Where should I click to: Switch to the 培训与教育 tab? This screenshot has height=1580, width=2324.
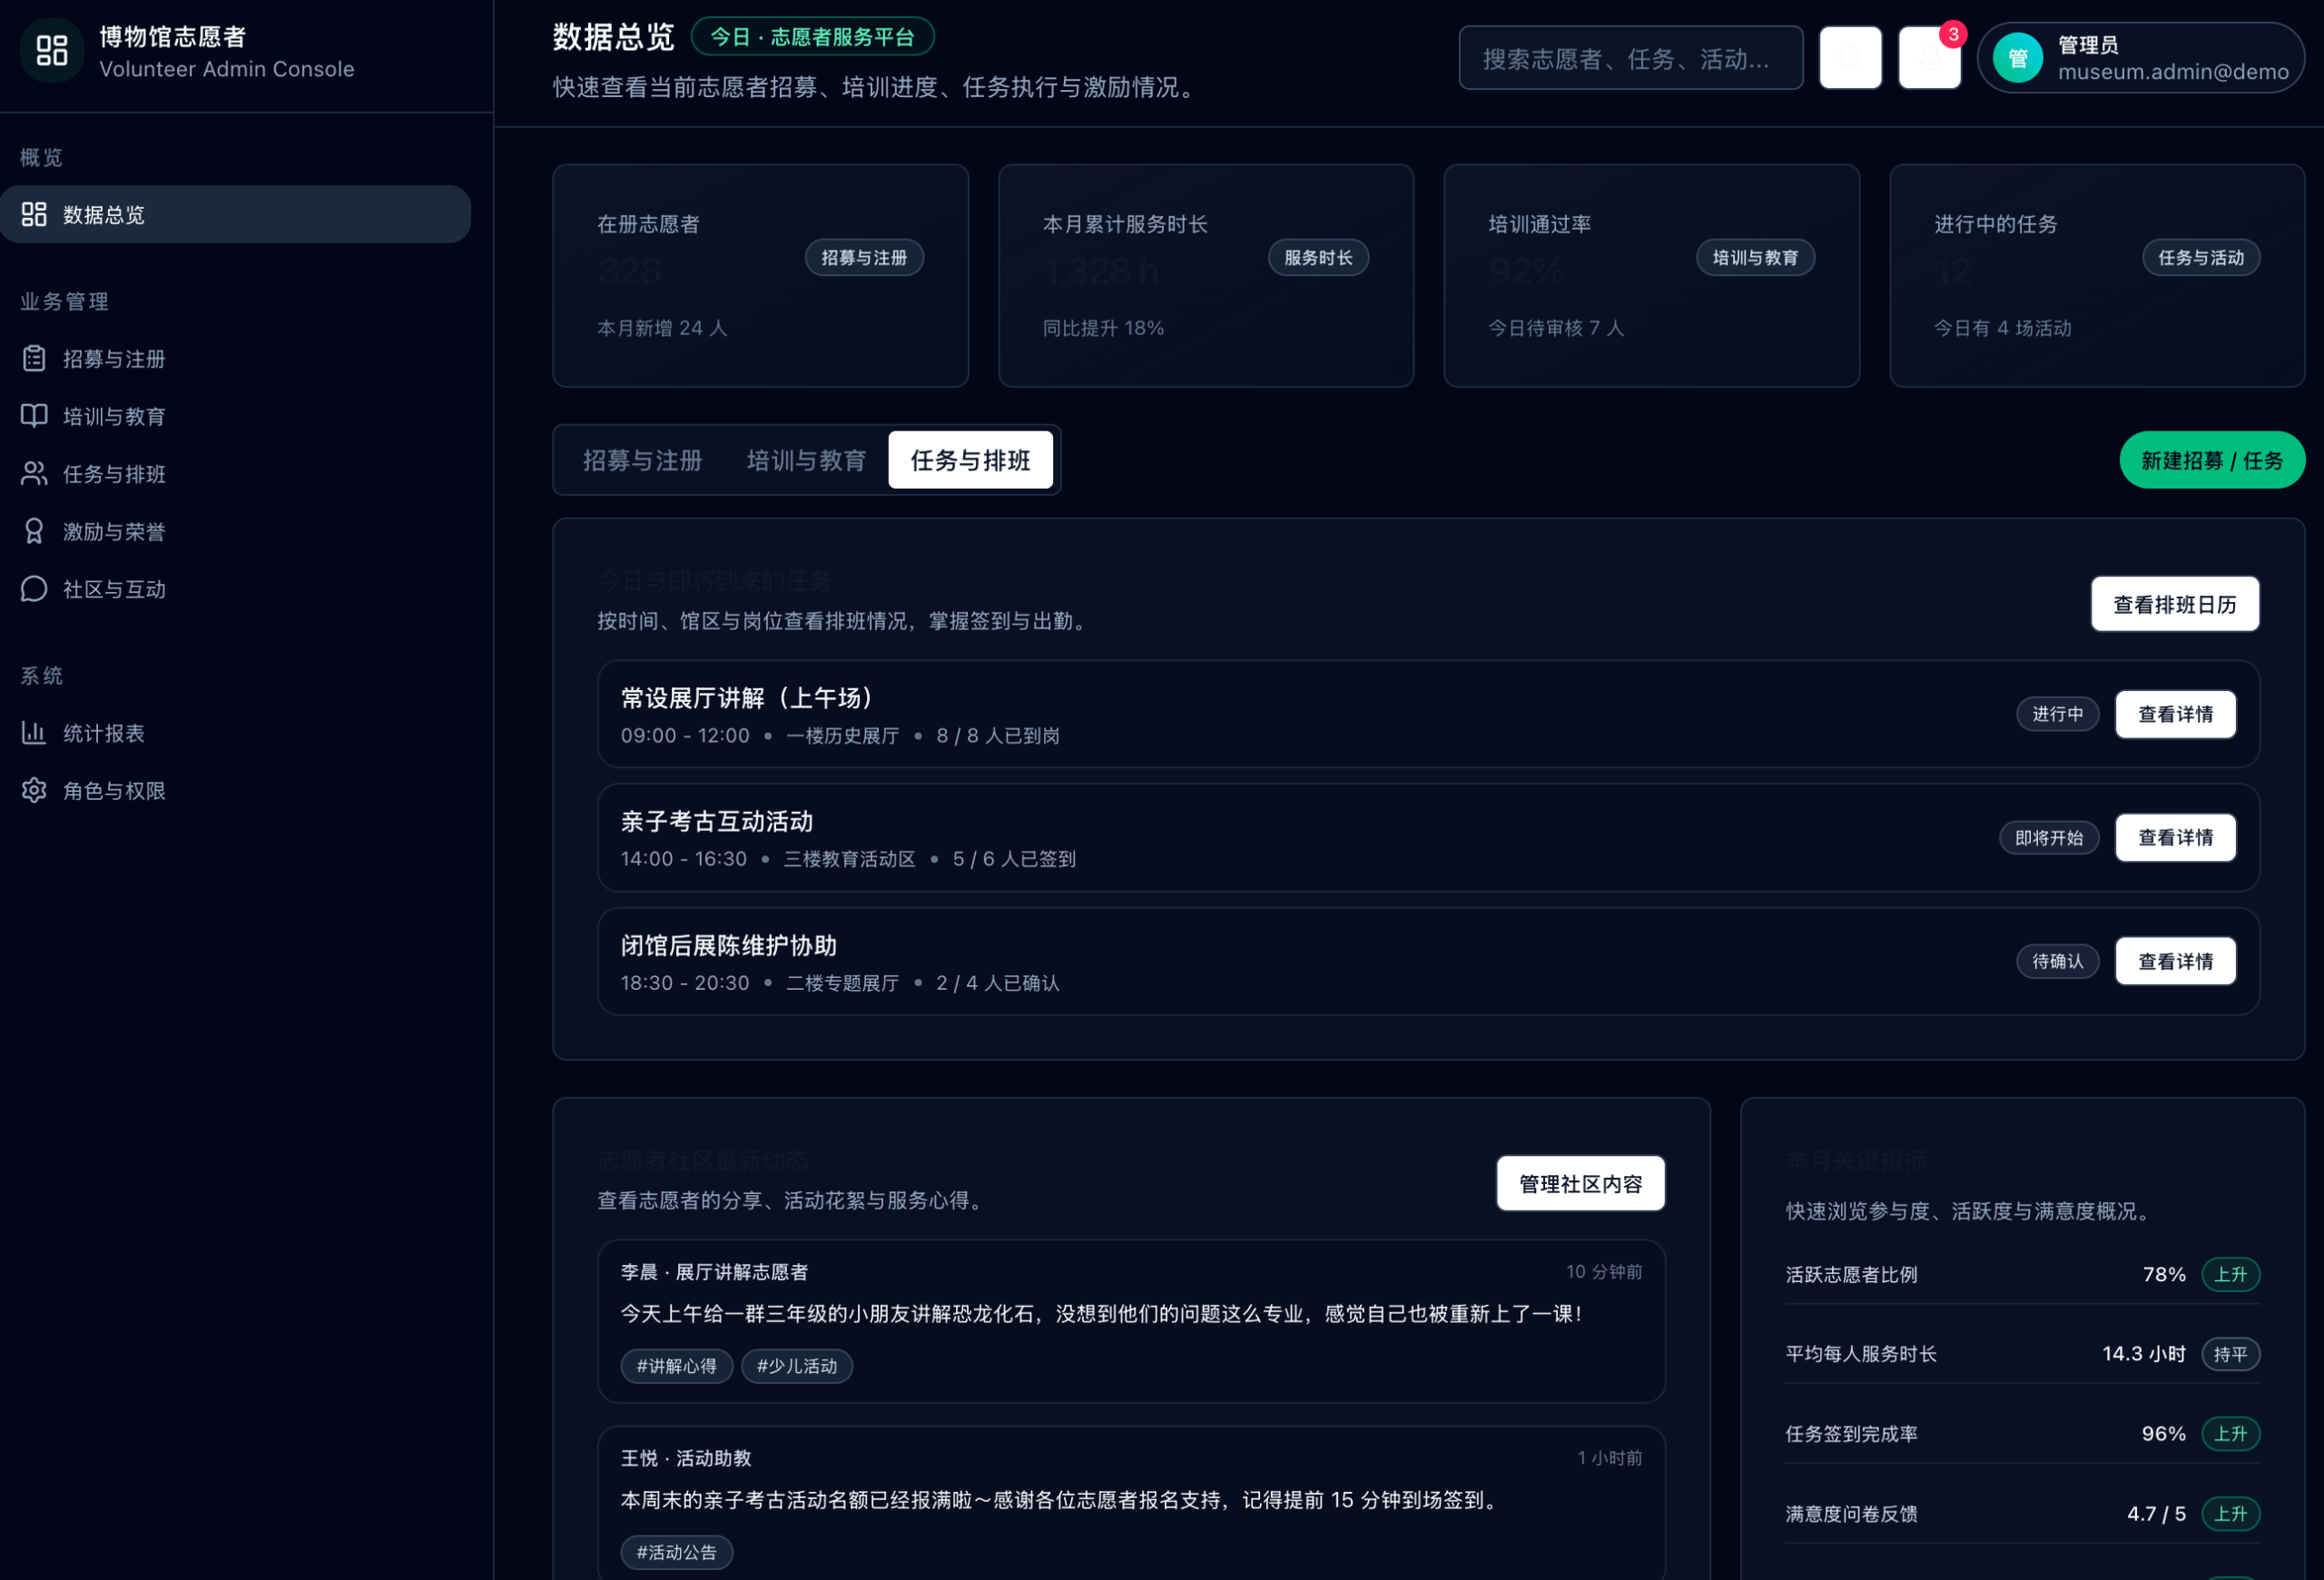(x=806, y=460)
